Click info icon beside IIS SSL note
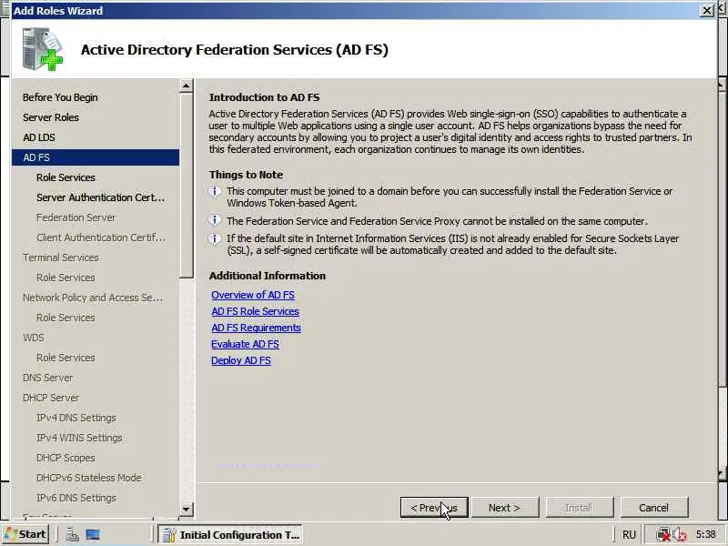The image size is (728, 546). coord(215,238)
